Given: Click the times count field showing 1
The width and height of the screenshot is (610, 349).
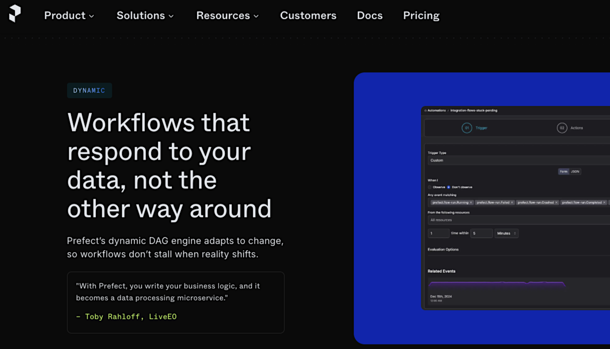Looking at the screenshot, I should pyautogui.click(x=438, y=233).
